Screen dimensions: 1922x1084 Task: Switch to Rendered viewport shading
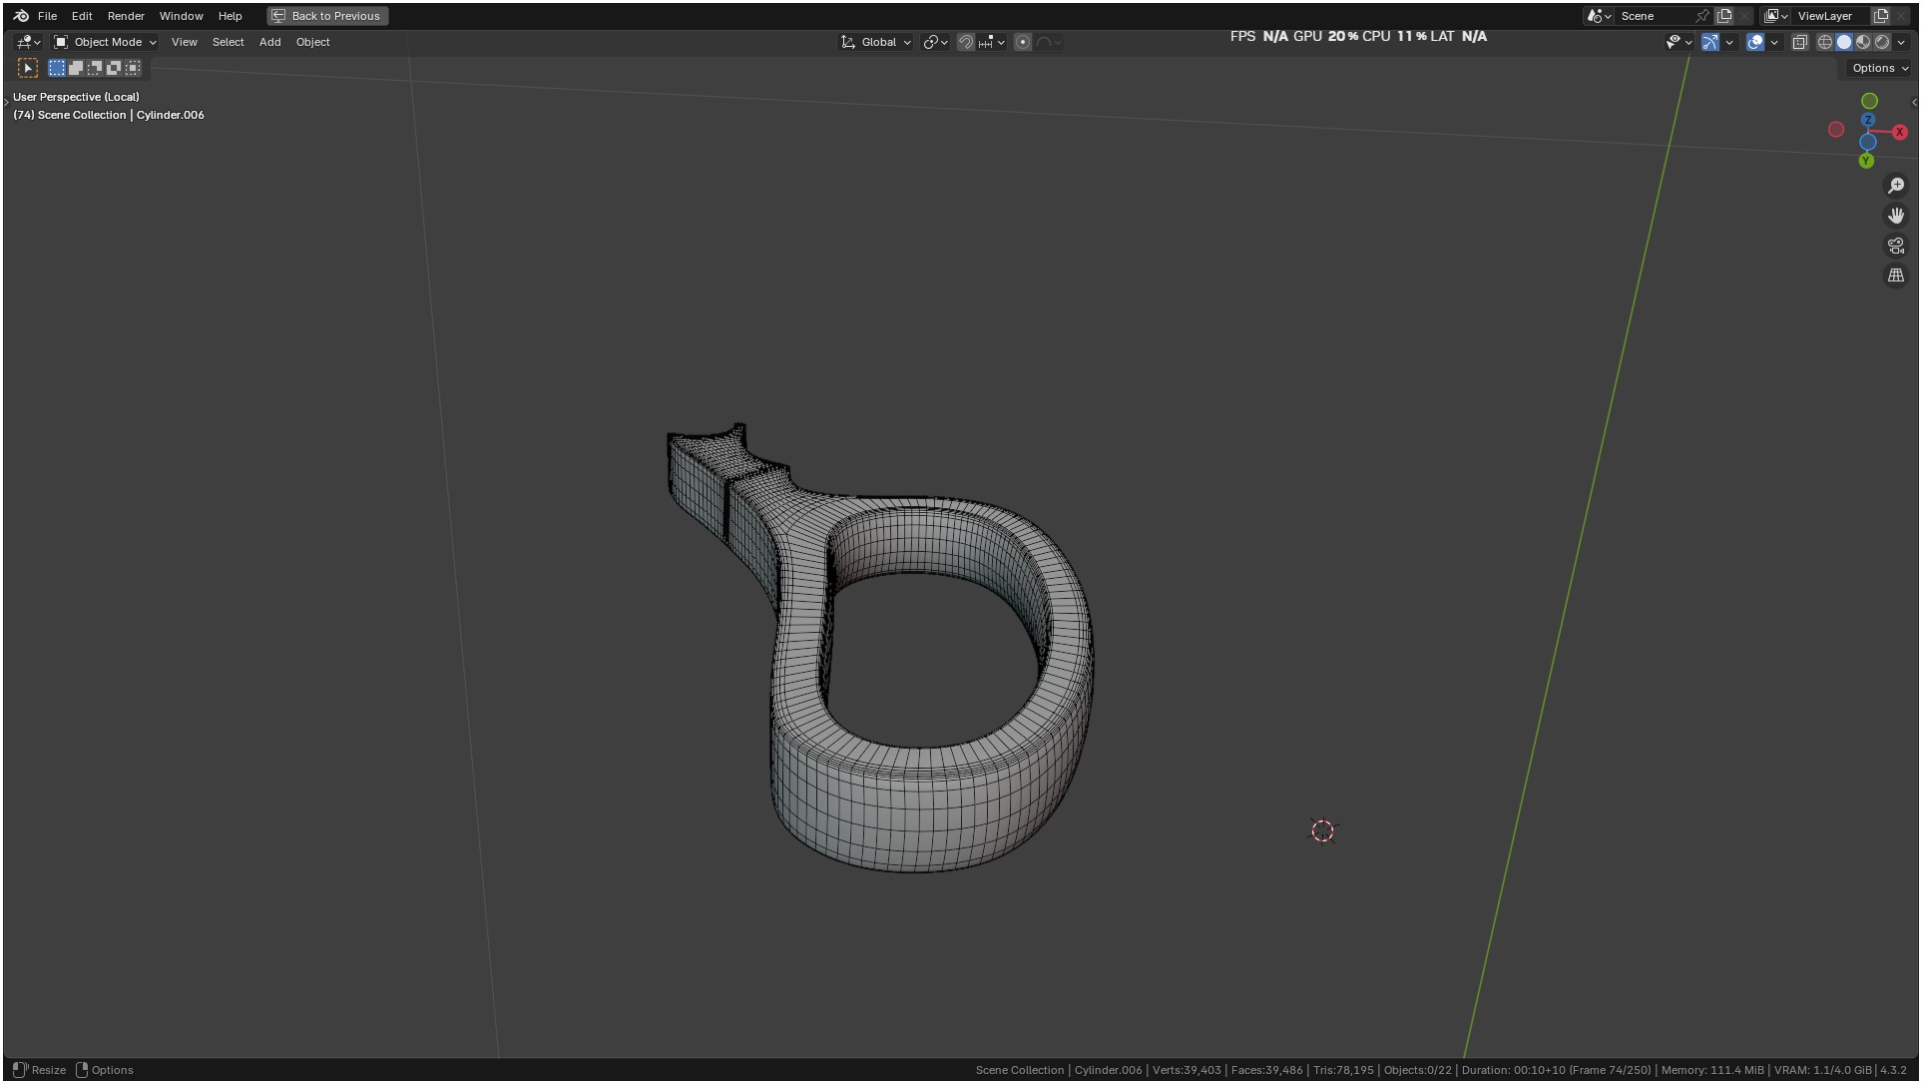coord(1882,42)
